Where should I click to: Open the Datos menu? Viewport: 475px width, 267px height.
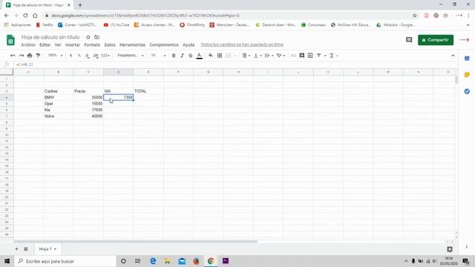110,44
